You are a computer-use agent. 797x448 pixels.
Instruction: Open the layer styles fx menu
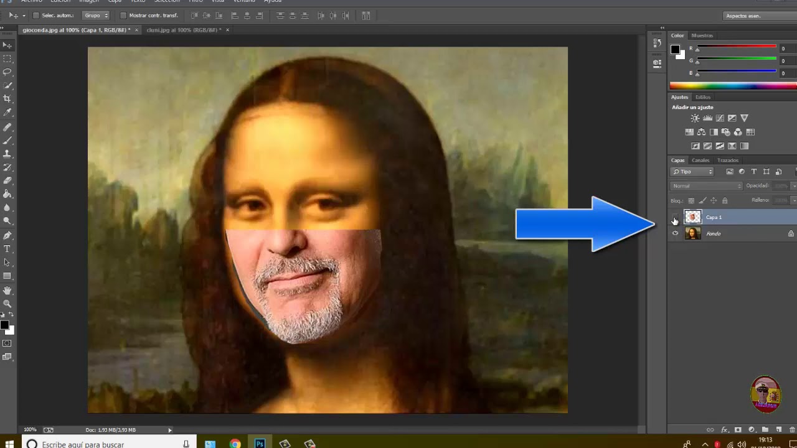coord(724,429)
